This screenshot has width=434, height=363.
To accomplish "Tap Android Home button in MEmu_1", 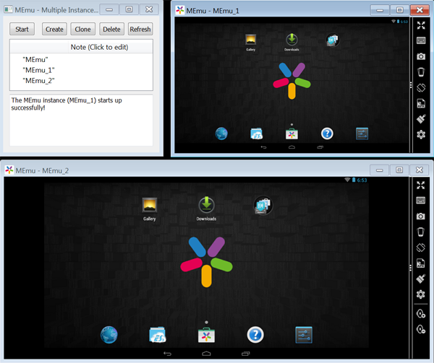I will 292,147.
